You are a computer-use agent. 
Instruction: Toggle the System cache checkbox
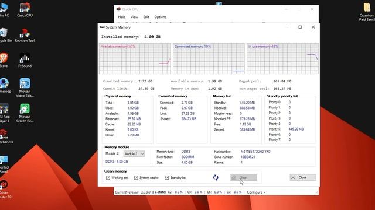pos(136,177)
